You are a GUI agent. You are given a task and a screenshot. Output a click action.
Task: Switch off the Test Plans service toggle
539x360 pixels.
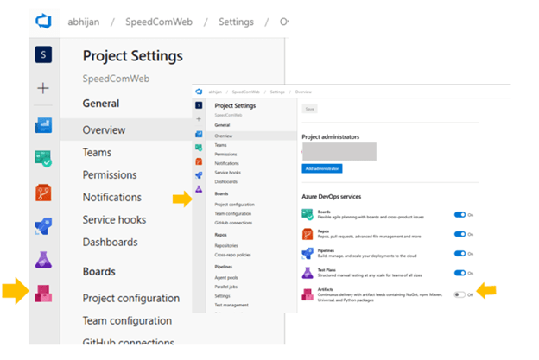point(460,274)
